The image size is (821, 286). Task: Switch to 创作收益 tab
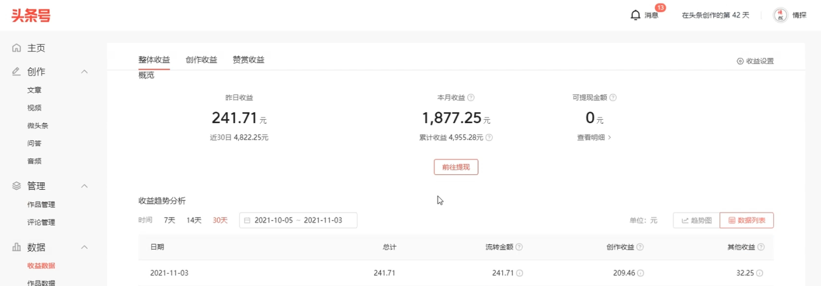[x=201, y=60]
